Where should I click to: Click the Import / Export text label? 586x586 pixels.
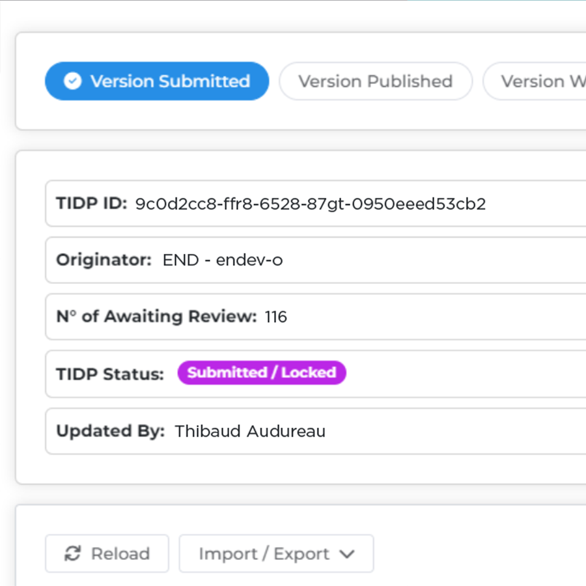pyautogui.click(x=264, y=553)
